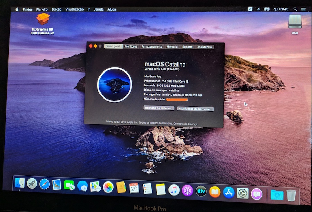The height and width of the screenshot is (212, 312).
Task: Open the Ir menu
Action: [89, 9]
